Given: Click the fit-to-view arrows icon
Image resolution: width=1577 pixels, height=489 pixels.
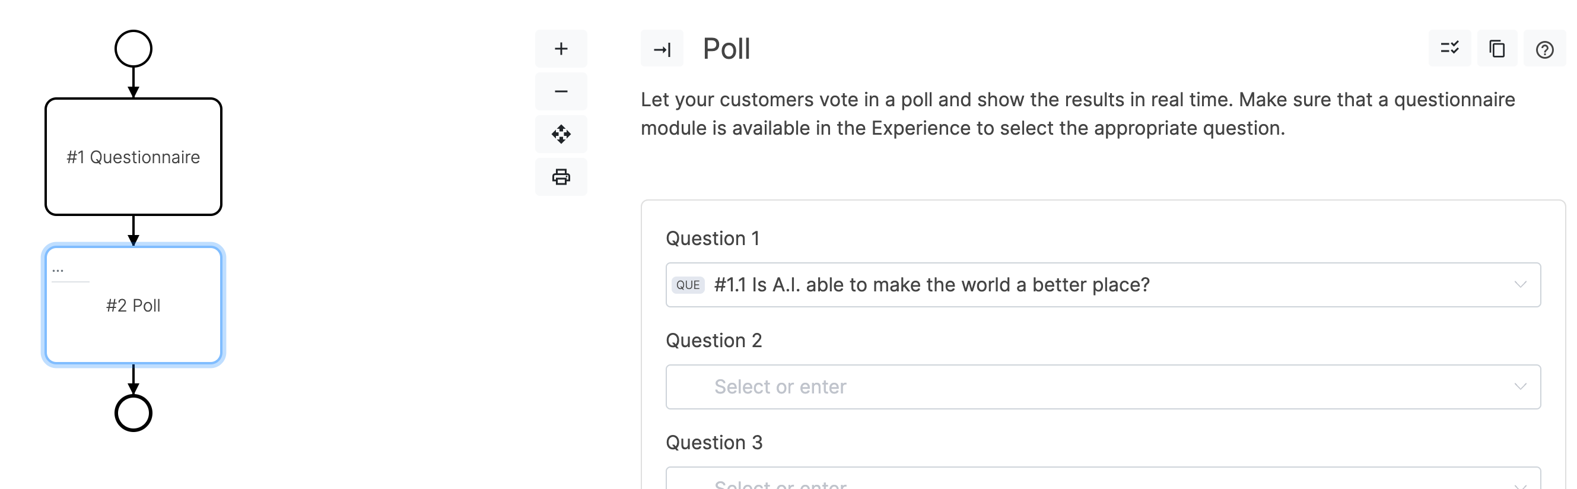Looking at the screenshot, I should tap(561, 134).
